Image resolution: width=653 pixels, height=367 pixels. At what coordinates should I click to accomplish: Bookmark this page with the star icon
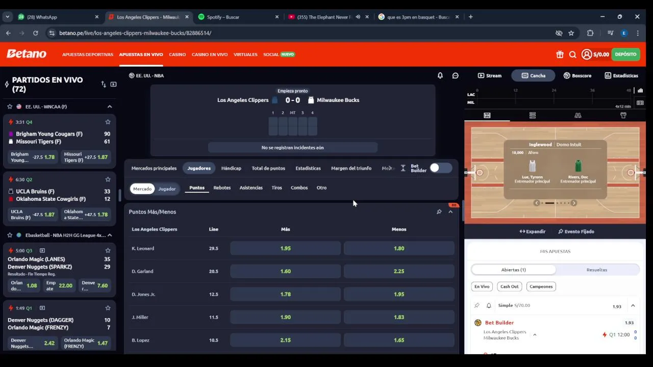coord(571,33)
